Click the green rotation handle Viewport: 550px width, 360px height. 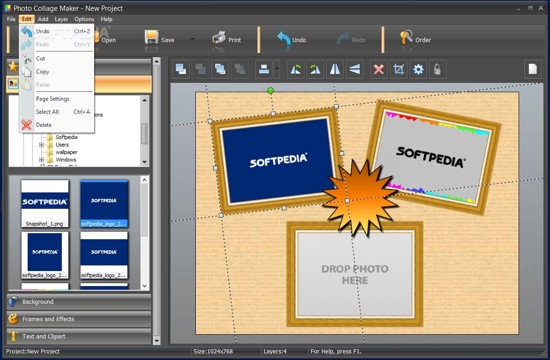point(270,91)
